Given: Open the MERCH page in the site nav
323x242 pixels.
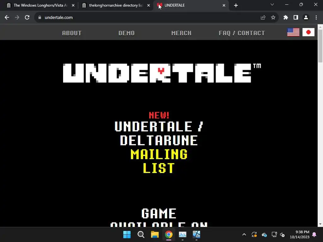Looking at the screenshot, I should click(x=181, y=33).
